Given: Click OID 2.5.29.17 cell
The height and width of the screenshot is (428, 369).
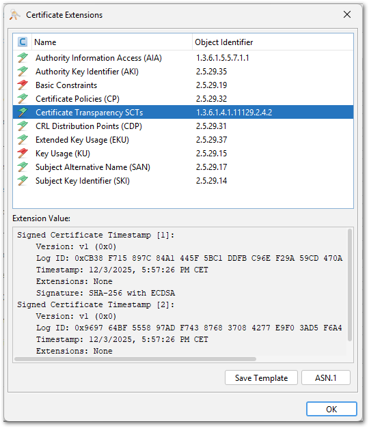Looking at the screenshot, I should pyautogui.click(x=211, y=167).
